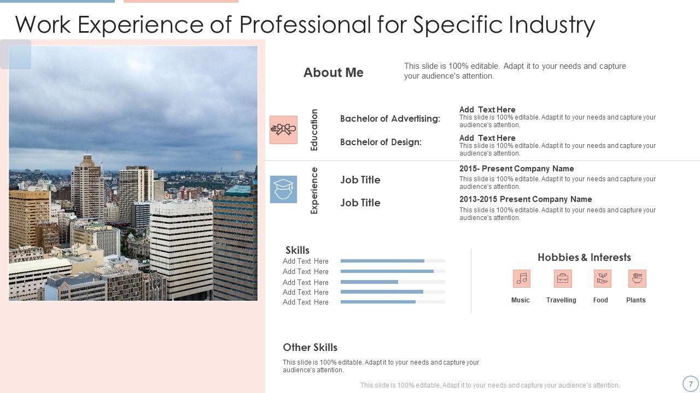Click the bottom Skills progress bar

(393, 302)
